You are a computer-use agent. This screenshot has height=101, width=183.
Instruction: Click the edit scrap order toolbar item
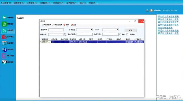click(x=57, y=25)
